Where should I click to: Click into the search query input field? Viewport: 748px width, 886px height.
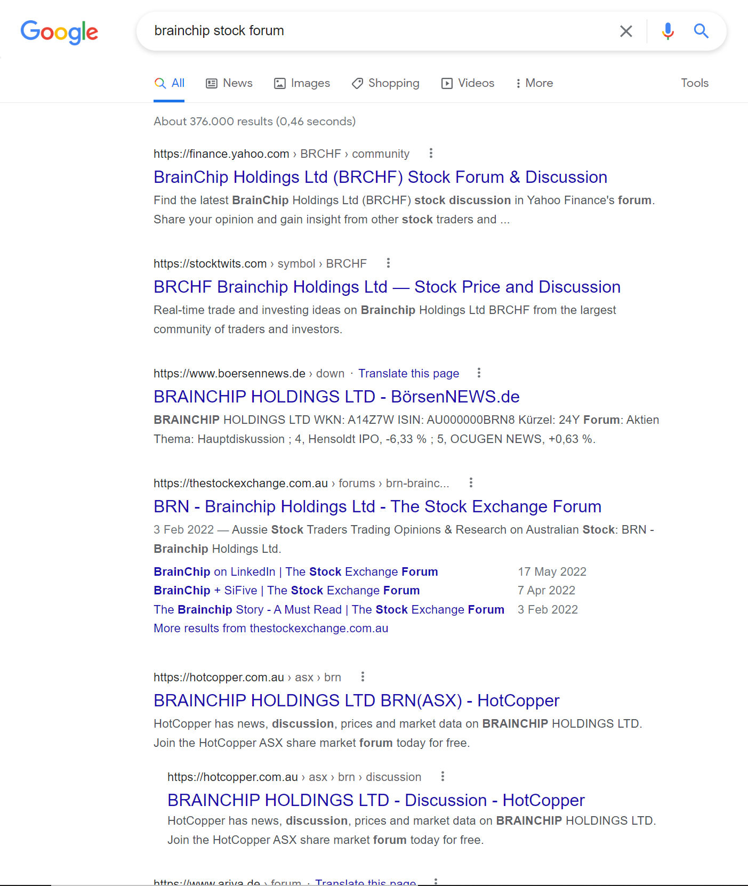(x=373, y=31)
